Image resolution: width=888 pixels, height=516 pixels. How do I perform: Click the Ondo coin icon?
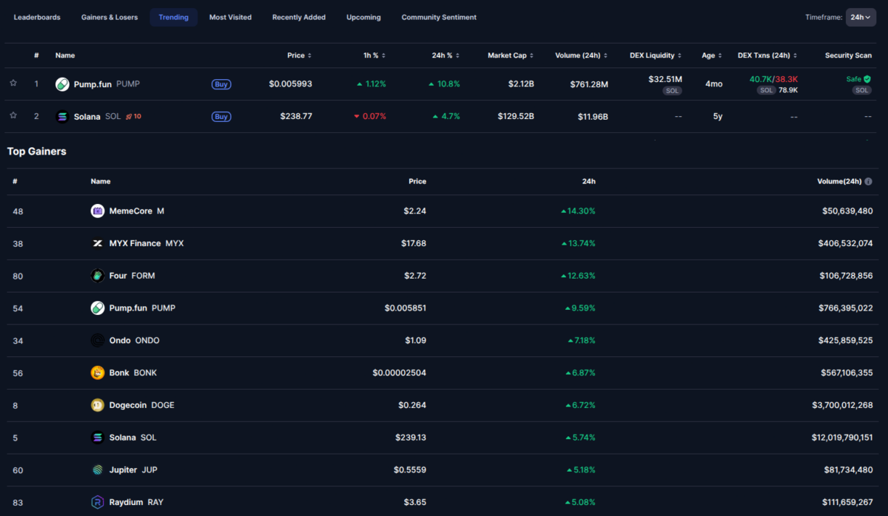click(x=97, y=340)
